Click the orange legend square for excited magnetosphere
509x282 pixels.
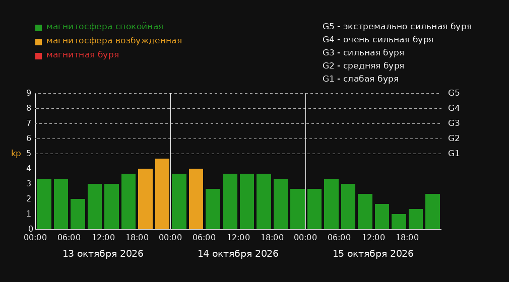coord(38,42)
